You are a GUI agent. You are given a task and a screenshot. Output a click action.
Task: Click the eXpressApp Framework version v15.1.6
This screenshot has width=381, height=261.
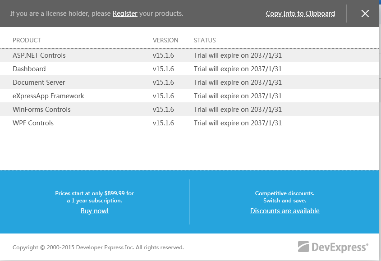click(x=163, y=96)
